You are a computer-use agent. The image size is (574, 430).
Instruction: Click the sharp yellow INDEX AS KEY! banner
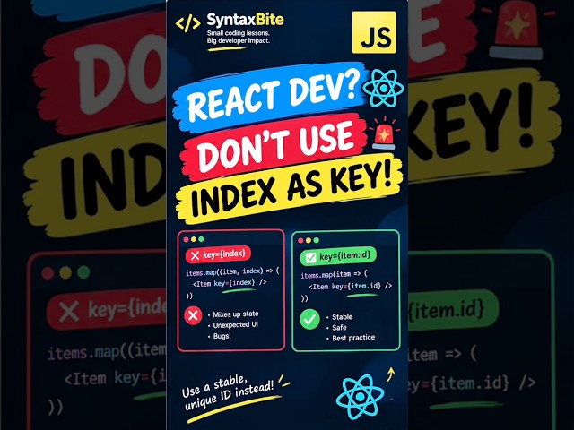289,191
